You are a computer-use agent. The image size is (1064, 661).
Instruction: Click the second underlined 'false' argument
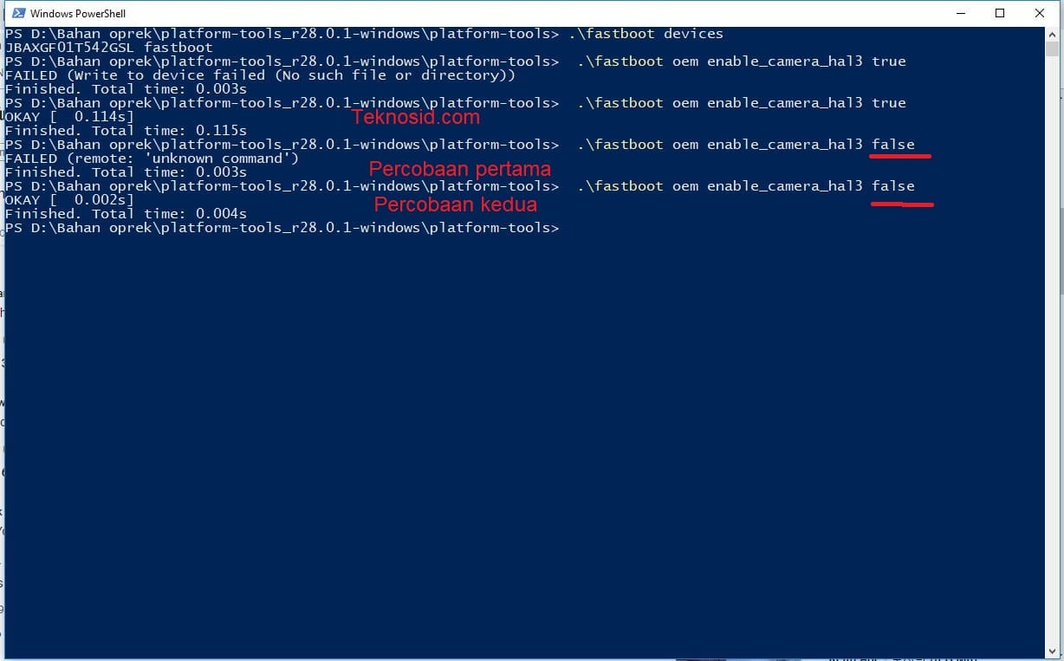pyautogui.click(x=893, y=186)
